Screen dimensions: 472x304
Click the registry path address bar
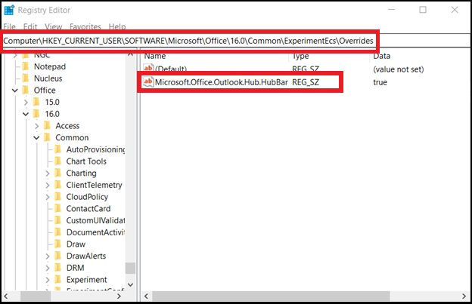pyautogui.click(x=236, y=41)
